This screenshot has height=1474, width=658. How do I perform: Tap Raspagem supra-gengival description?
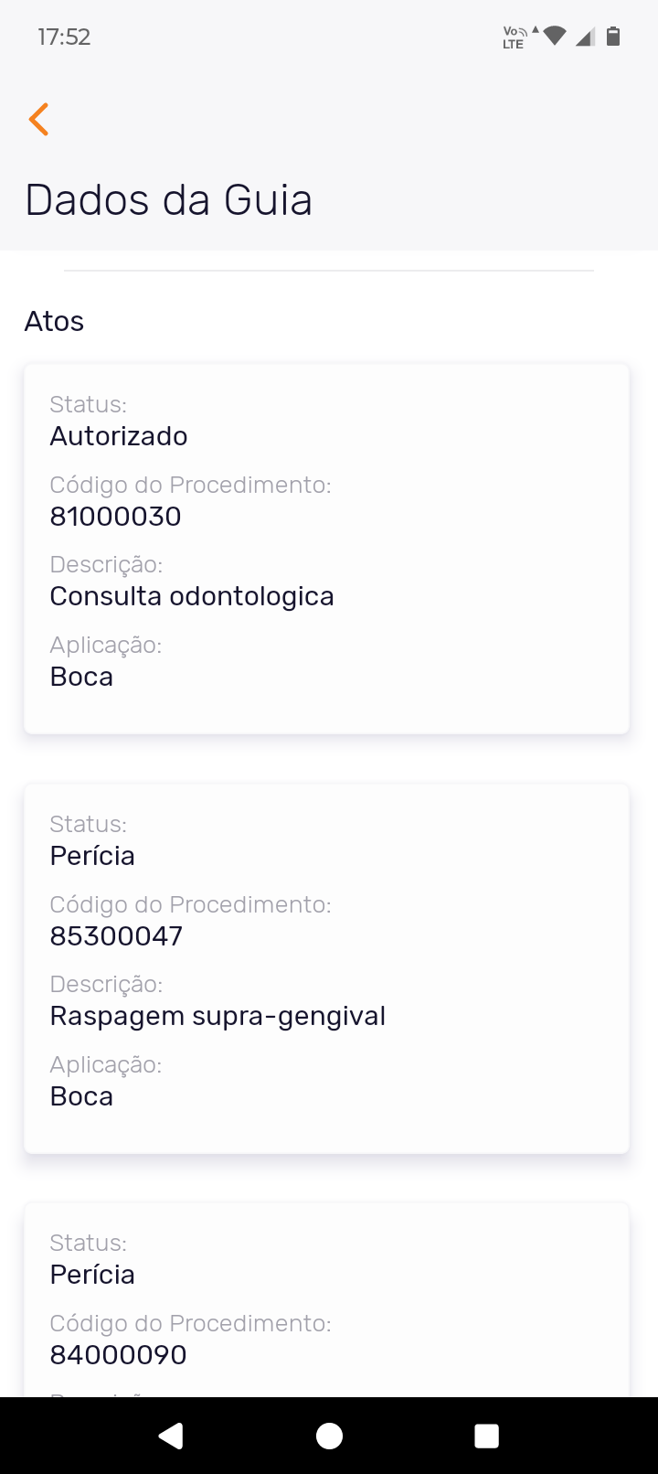218,1016
